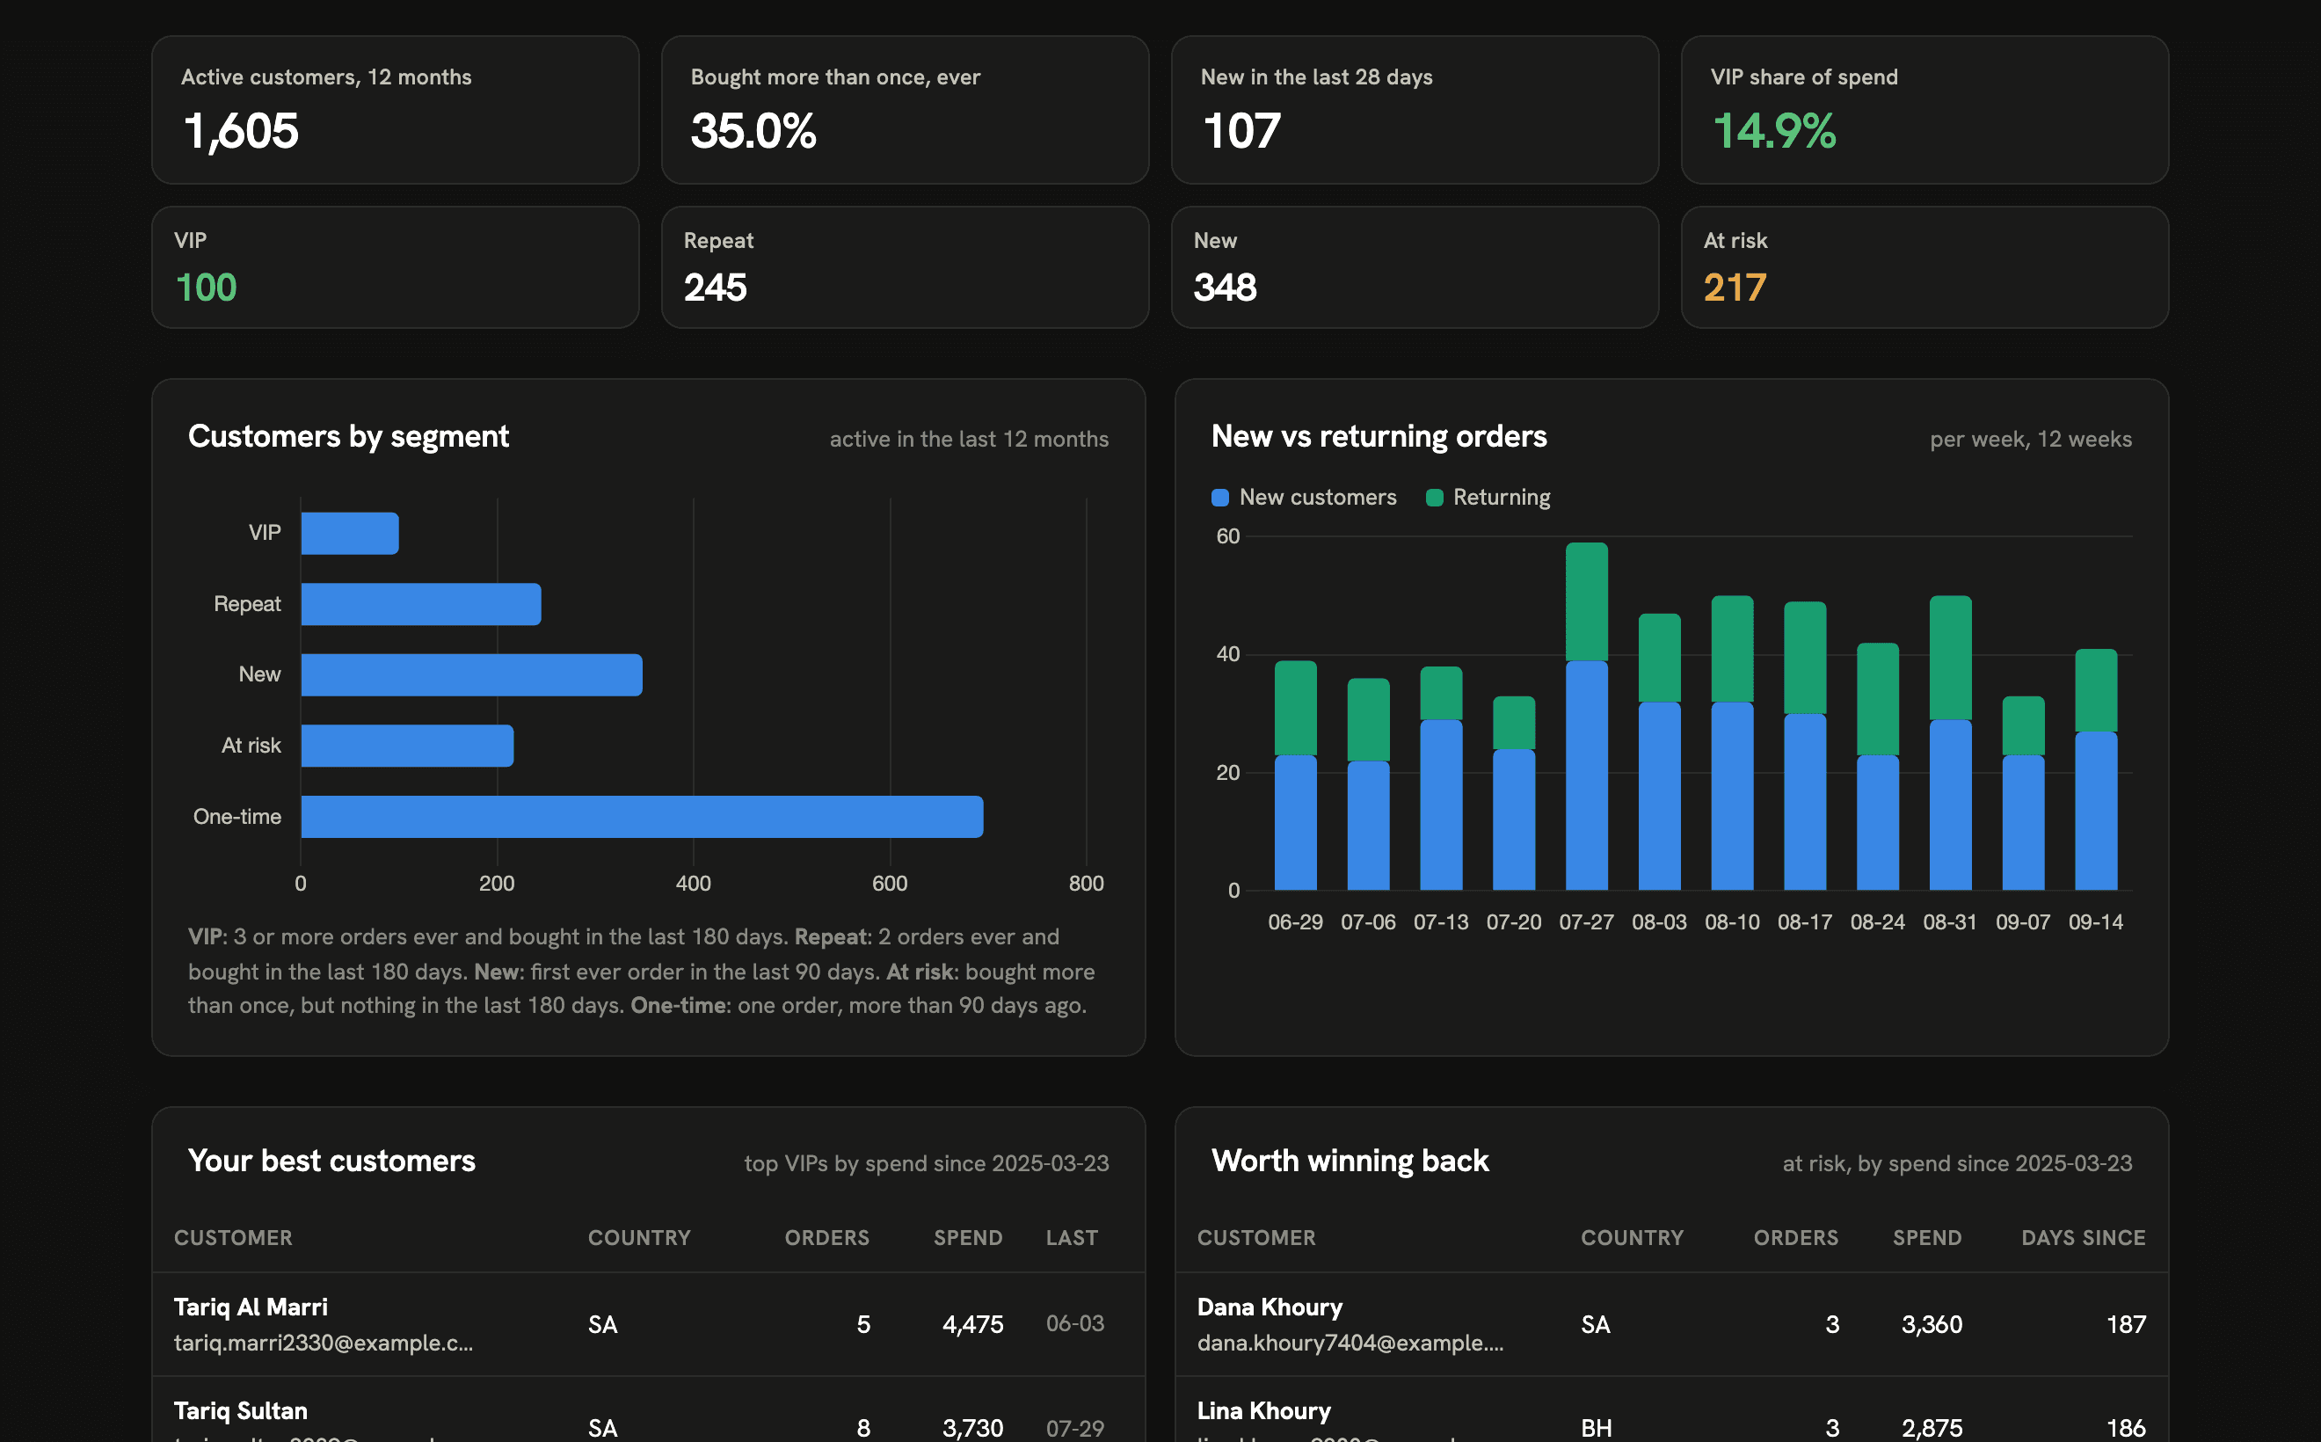2321x1442 pixels.
Task: Click the 07-27 weekly orders bar
Action: click(x=1586, y=717)
